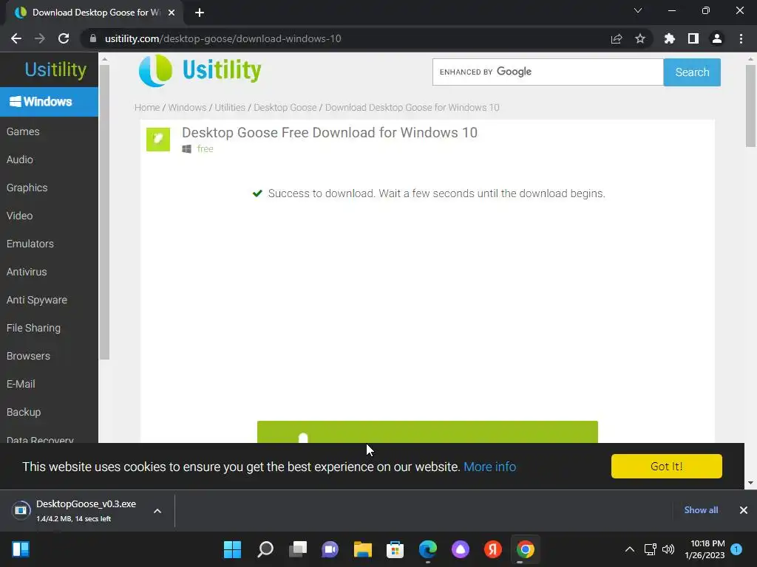Open the E-Mail category
Screen dimensions: 757x567
coord(21,384)
